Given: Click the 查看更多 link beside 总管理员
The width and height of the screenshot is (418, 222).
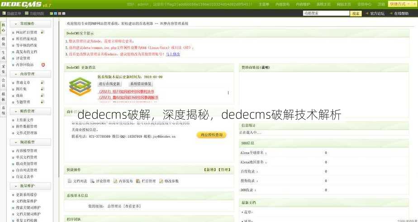Looking at the screenshot, I should 132,206.
